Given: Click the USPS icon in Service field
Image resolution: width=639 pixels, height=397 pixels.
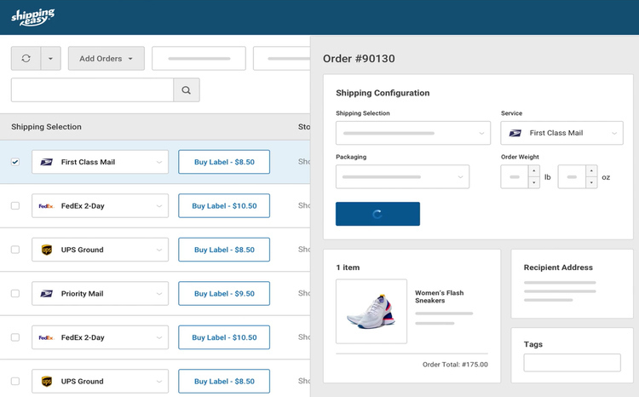Looking at the screenshot, I should [515, 133].
